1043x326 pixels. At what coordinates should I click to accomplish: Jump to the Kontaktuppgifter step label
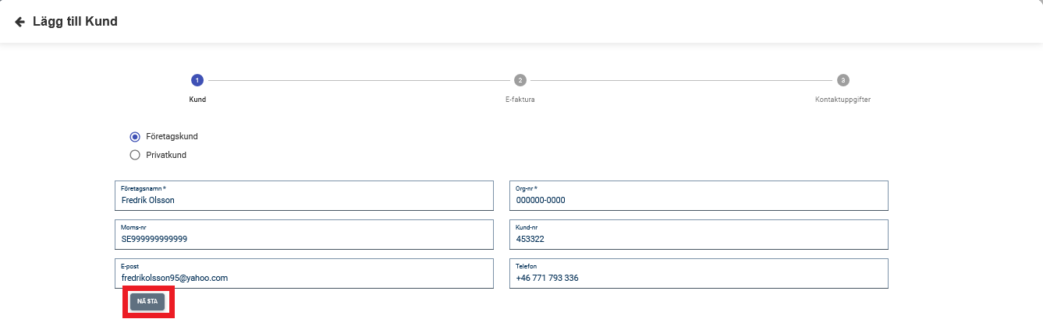pos(843,100)
